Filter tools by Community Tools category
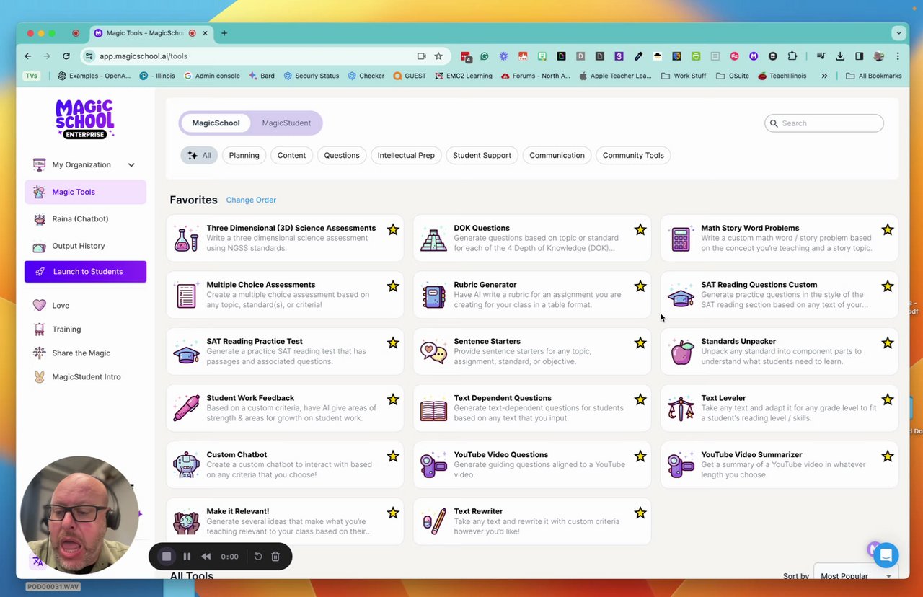The height and width of the screenshot is (597, 923). coord(633,155)
